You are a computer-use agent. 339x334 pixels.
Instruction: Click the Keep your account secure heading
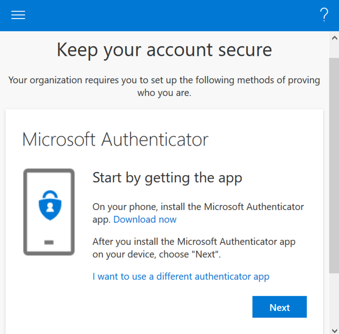click(164, 50)
